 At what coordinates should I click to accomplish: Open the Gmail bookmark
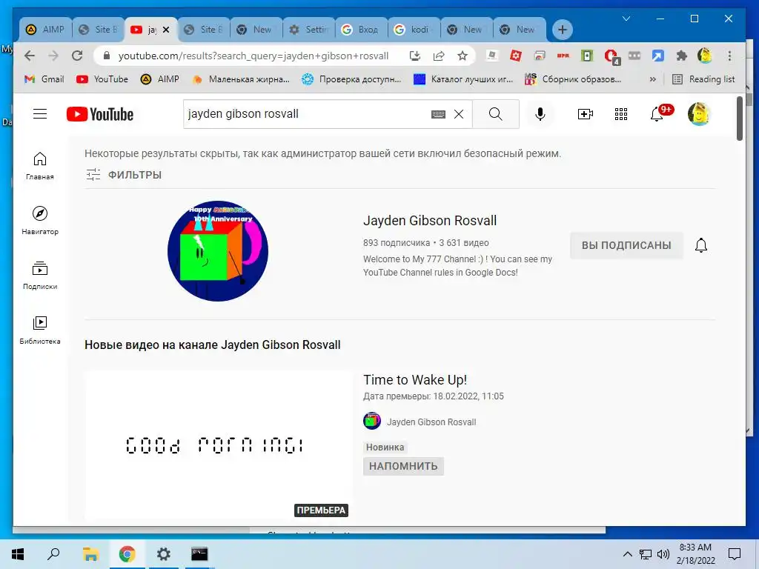coord(44,79)
